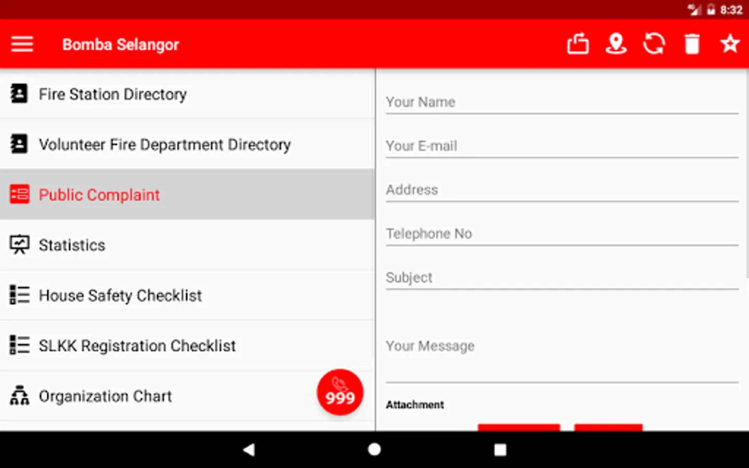
Task: Click the Volunteer Fire Department contact icon
Action: coord(19,144)
